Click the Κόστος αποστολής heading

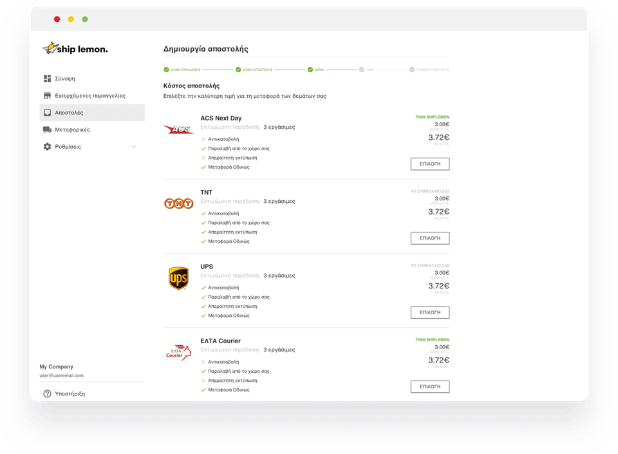[x=192, y=86]
